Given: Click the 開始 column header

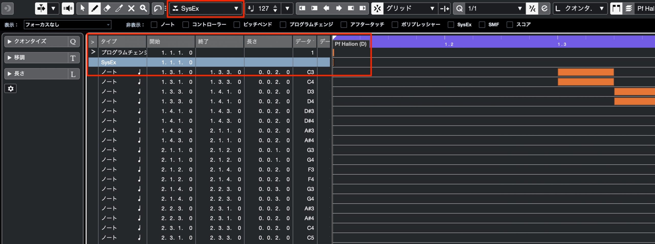Looking at the screenshot, I should pyautogui.click(x=171, y=41).
